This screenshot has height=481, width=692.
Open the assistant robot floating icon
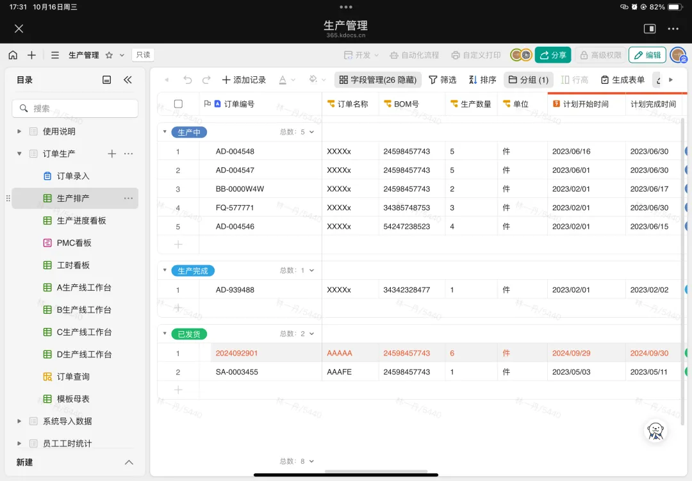655,431
